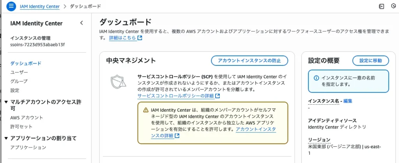
Task: Go to 設定 in the sidebar
Action: tap(15, 90)
